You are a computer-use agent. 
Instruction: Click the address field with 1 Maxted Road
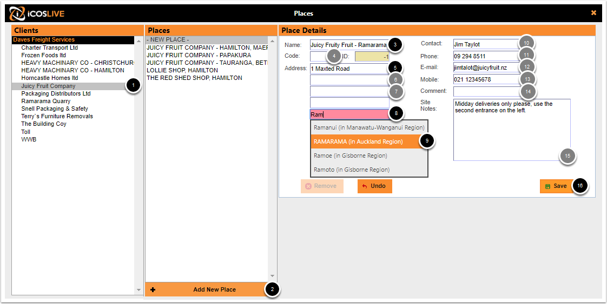tap(349, 69)
